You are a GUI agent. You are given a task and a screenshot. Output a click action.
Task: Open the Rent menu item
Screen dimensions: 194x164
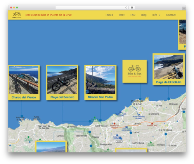click(x=121, y=15)
